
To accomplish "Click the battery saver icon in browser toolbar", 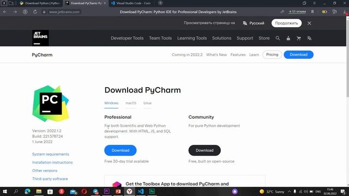I will point(324,11).
